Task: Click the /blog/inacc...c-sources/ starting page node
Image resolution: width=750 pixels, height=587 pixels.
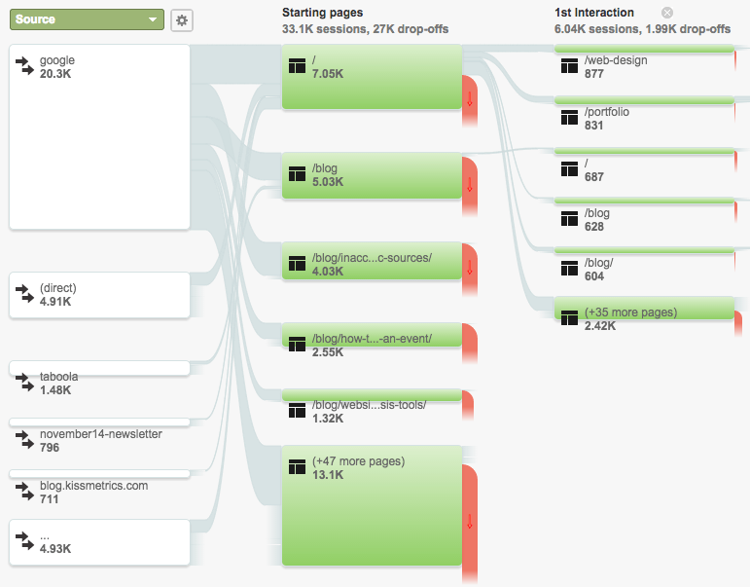Action: [372, 261]
